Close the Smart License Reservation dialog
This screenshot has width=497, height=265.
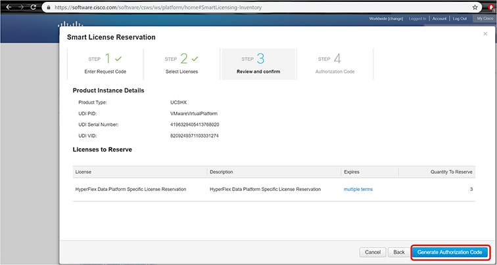(485, 34)
